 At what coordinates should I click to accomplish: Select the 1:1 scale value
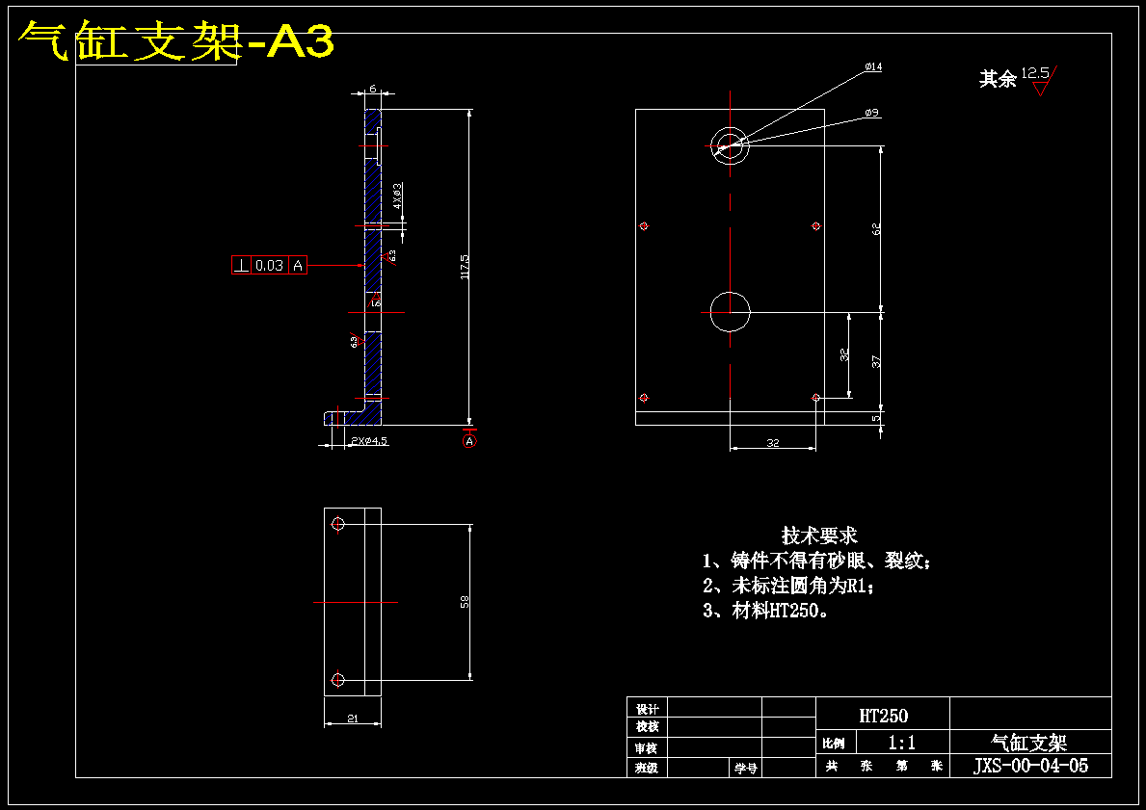902,744
